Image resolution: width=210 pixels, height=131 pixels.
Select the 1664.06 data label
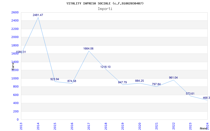pos(88,48)
